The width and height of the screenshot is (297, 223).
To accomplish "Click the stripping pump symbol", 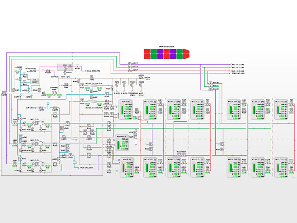I will pyautogui.click(x=54, y=93).
